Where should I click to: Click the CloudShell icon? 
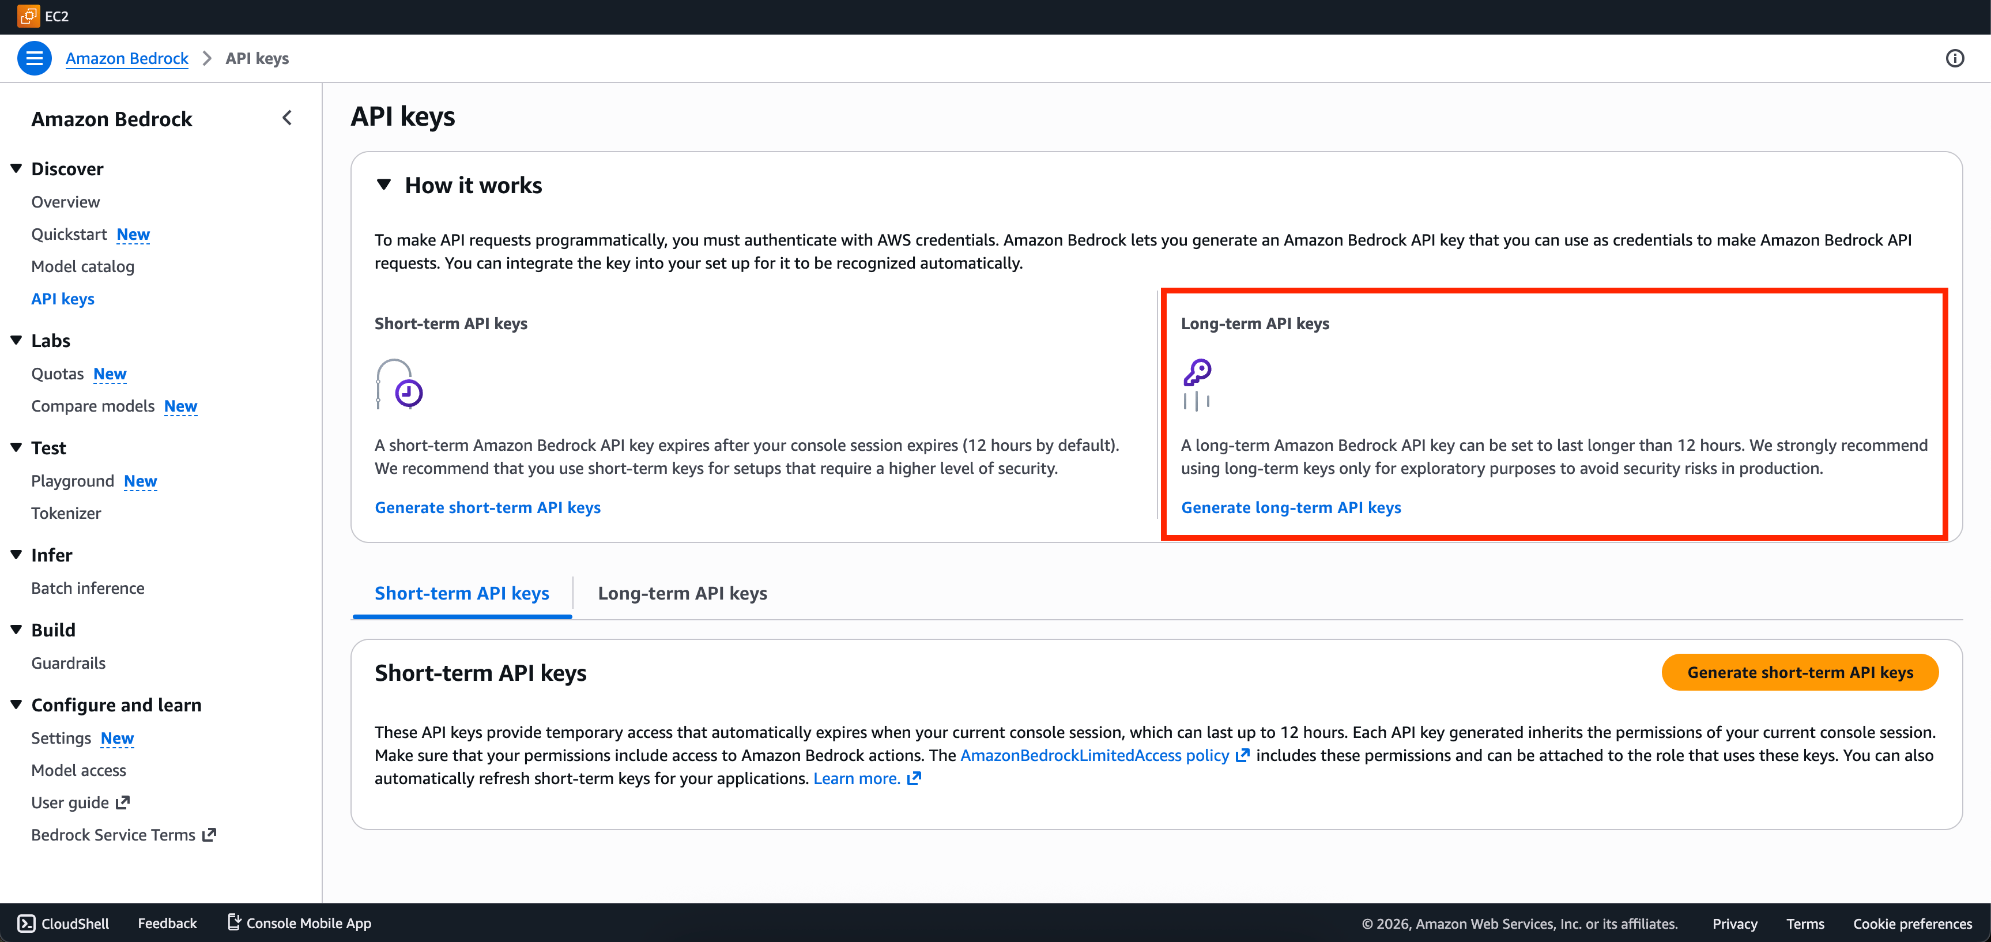click(27, 922)
